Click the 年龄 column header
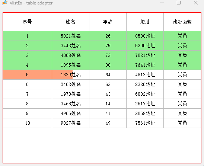204x166 pixels. tap(108, 22)
